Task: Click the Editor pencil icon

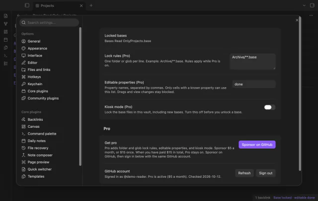Action: point(23,62)
